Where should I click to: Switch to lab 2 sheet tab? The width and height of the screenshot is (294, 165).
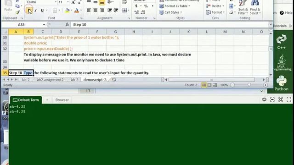pos(26,80)
